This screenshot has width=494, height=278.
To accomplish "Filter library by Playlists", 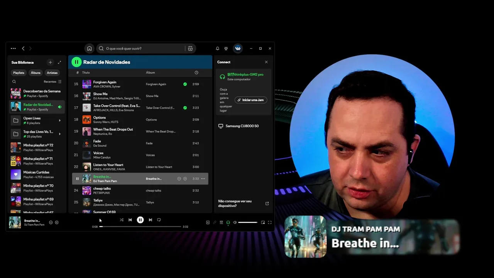I will (19, 73).
